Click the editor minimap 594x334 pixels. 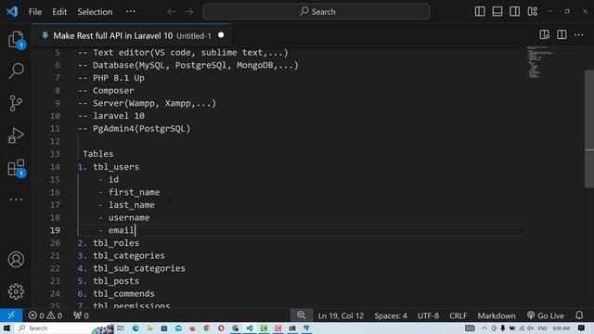pos(541,62)
